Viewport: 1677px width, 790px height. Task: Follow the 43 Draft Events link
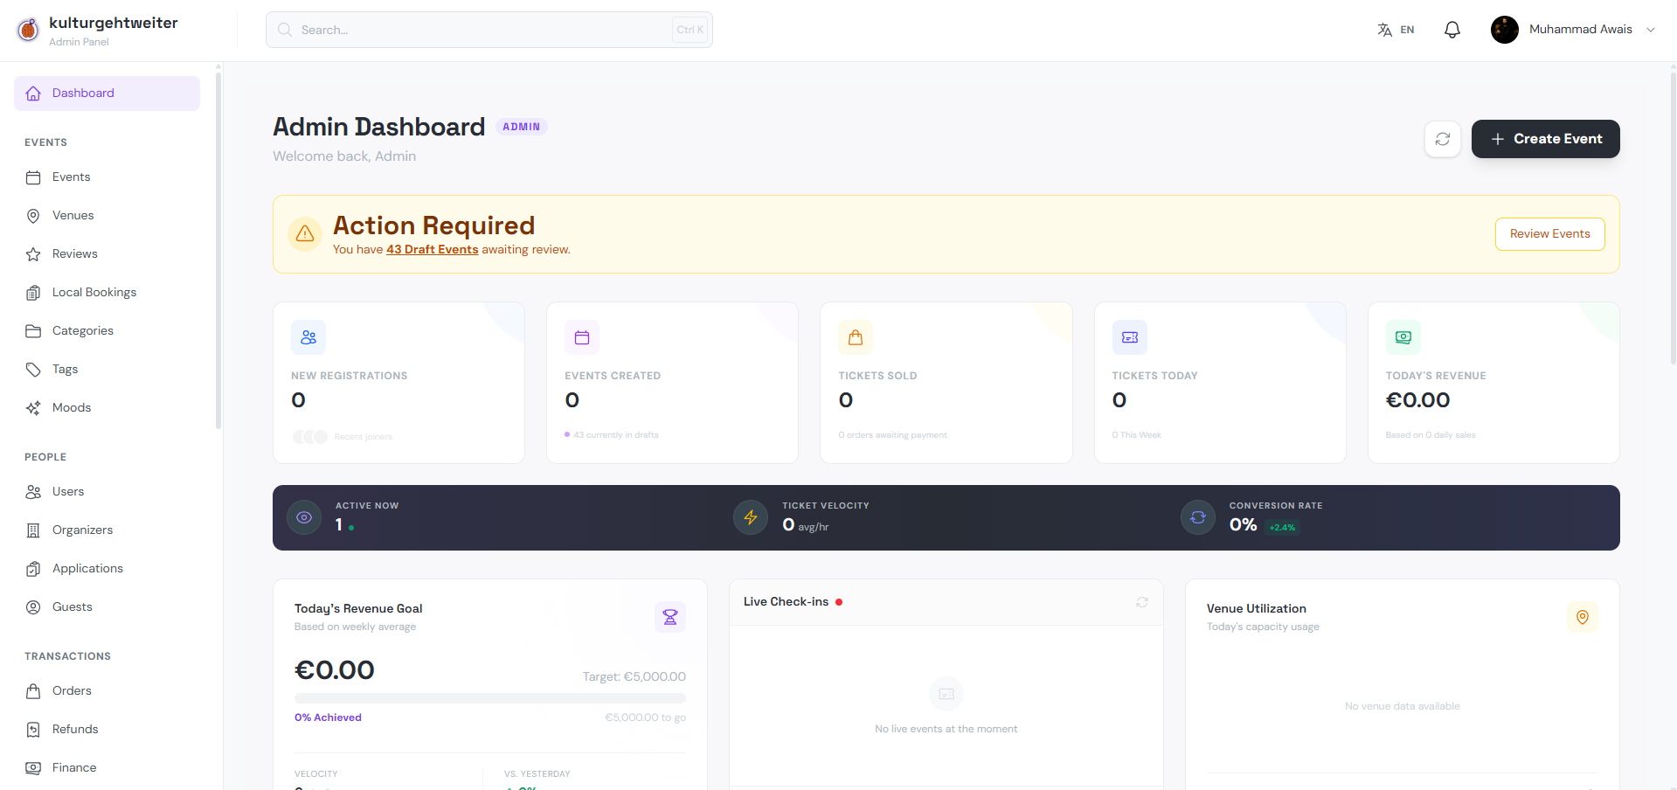pos(433,250)
